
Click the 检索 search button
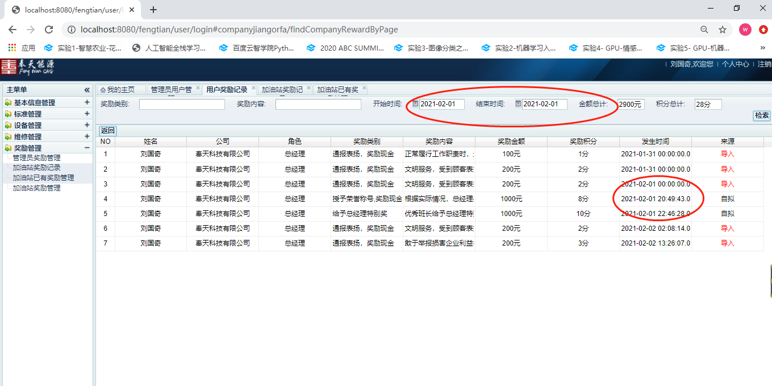point(762,115)
